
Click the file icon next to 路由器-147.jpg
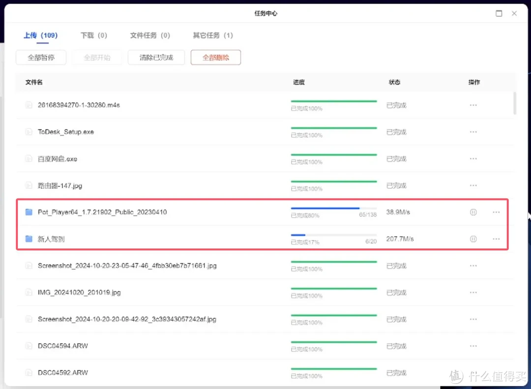29,185
